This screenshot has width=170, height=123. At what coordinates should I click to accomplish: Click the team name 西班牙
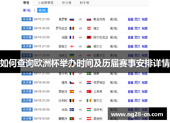click(x=63, y=91)
